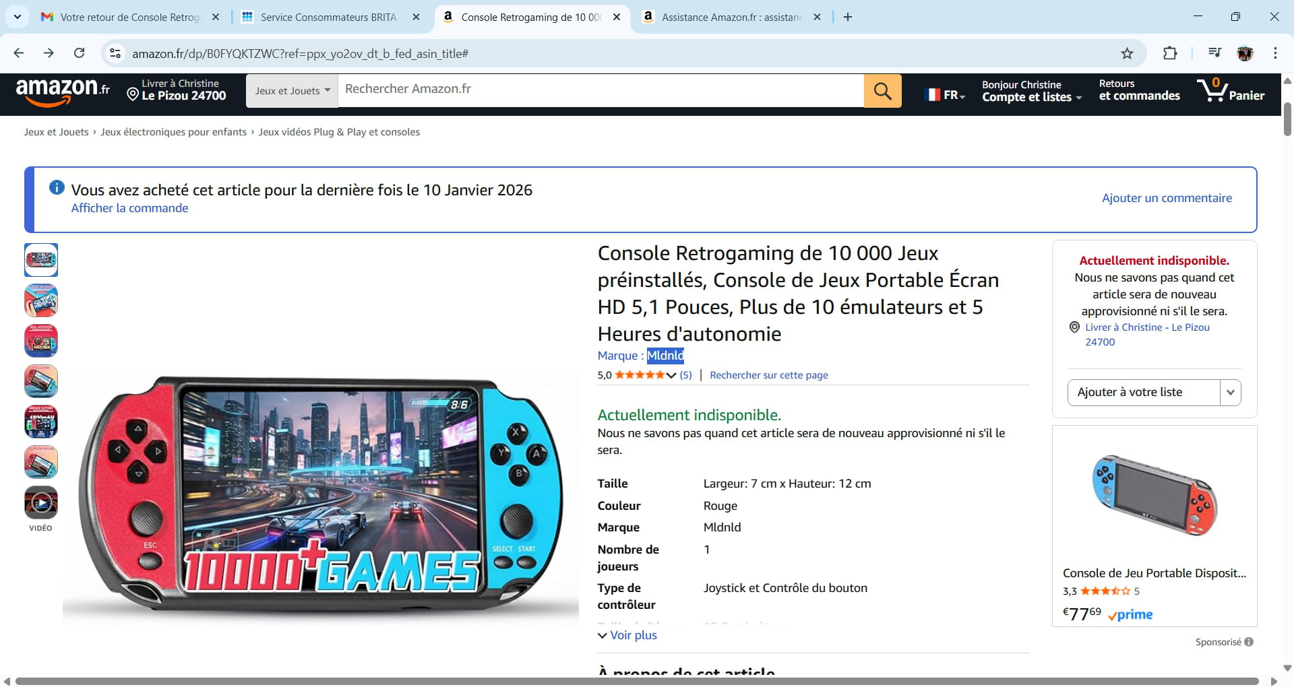1294x687 pixels.
Task: Expand Voir plus product details
Action: point(627,635)
